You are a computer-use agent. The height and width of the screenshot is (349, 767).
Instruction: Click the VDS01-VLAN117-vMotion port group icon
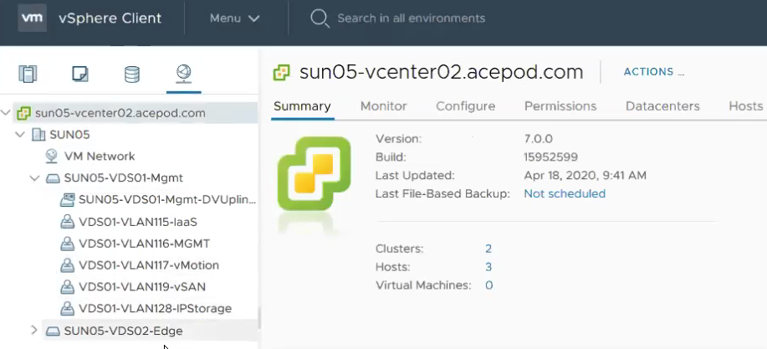click(67, 265)
